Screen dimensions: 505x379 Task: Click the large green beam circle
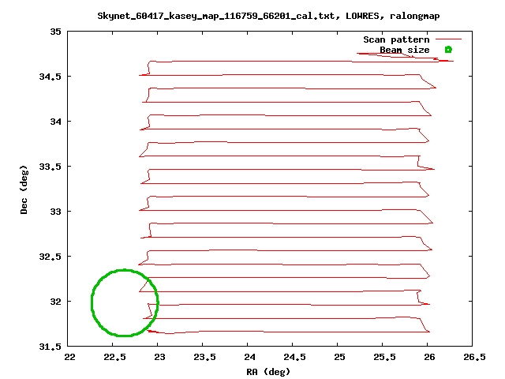pyautogui.click(x=125, y=302)
